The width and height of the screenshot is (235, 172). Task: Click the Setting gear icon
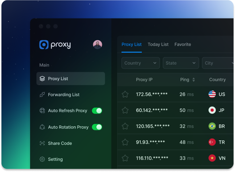coord(42,159)
